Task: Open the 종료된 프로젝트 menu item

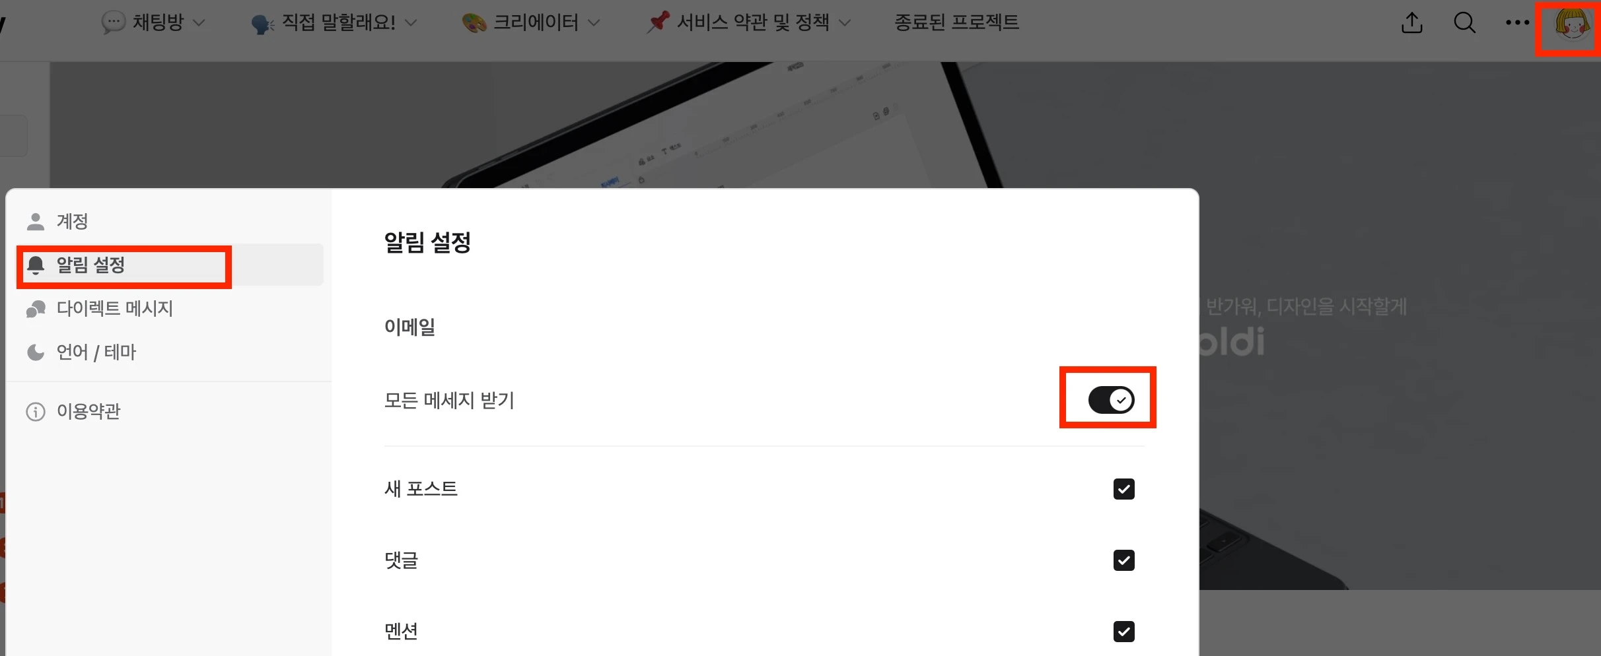Action: pos(956,22)
